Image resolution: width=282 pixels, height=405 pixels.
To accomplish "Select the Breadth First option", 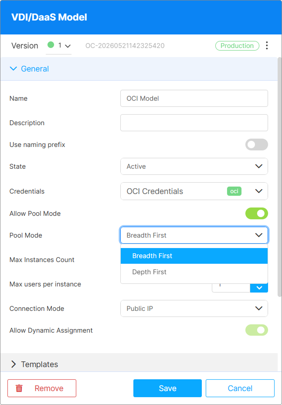I will (x=194, y=256).
